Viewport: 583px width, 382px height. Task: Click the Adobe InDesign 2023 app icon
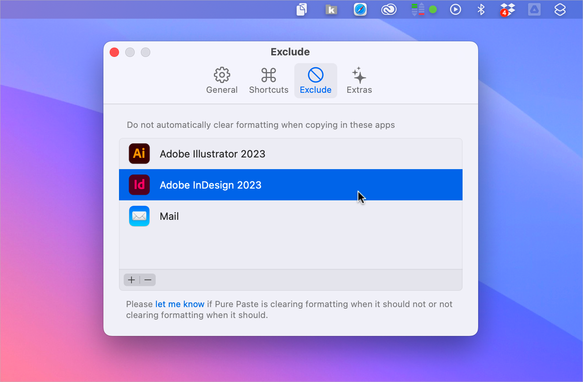[x=139, y=185]
